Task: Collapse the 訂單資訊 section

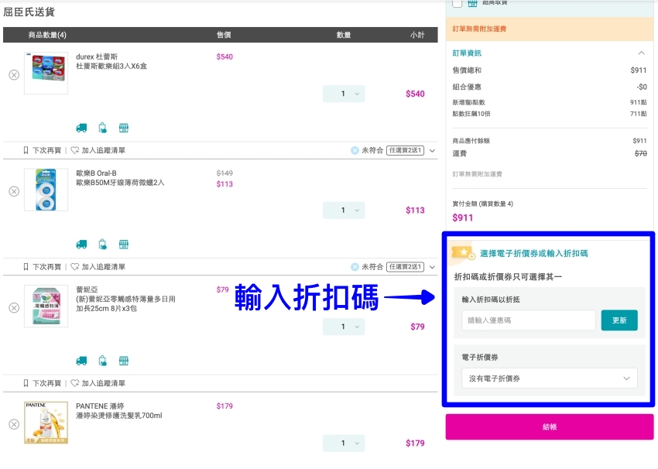Action: [x=641, y=53]
